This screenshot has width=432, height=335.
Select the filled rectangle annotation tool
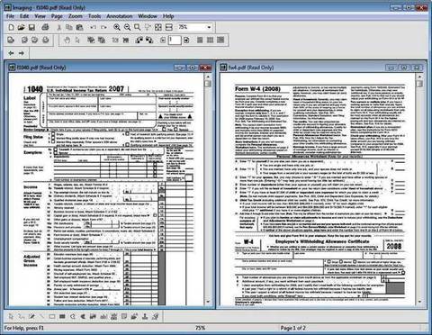pos(62,316)
